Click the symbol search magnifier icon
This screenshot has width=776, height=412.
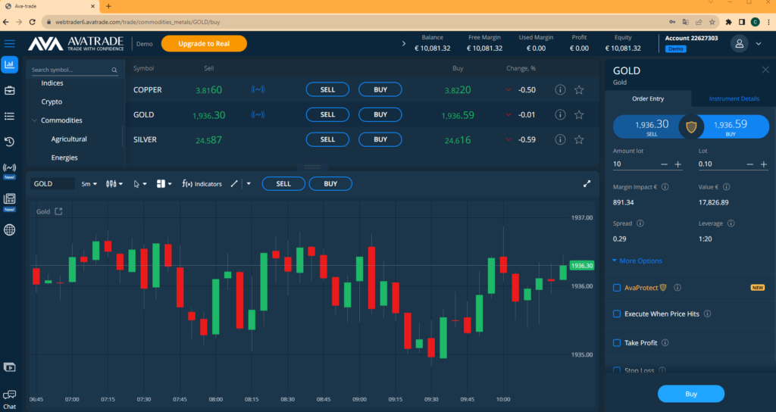pyautogui.click(x=114, y=70)
